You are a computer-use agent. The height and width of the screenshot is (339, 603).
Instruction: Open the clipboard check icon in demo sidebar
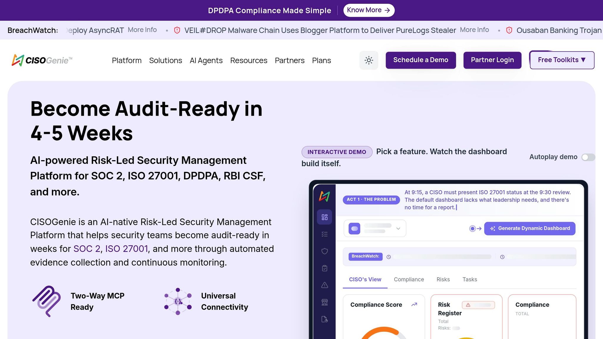pyautogui.click(x=324, y=268)
